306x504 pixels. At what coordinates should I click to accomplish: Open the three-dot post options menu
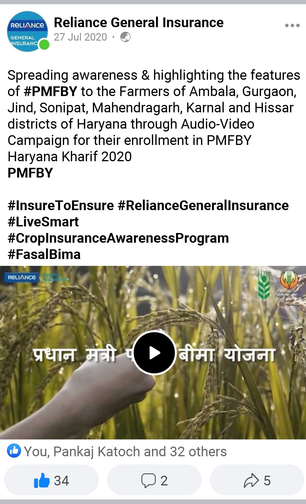292,25
